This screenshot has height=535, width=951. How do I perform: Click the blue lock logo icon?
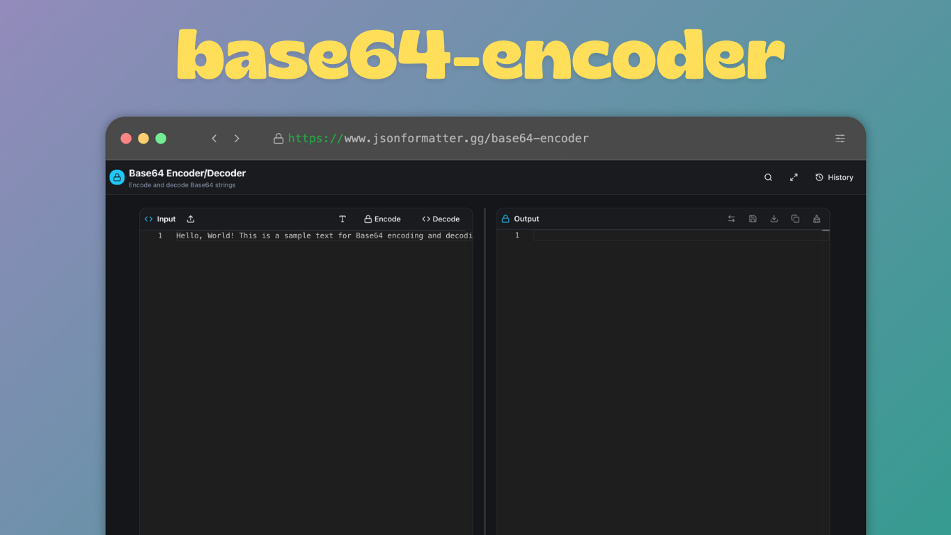[117, 178]
